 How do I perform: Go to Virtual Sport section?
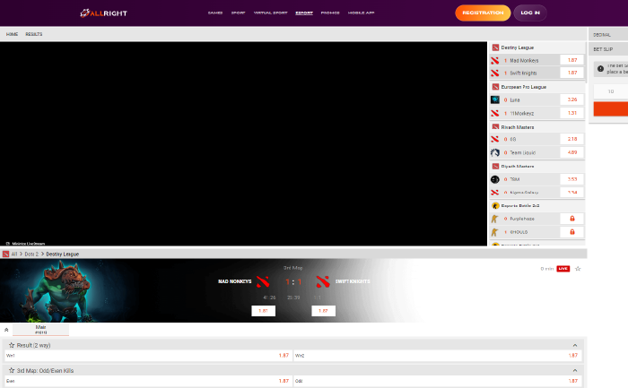coord(270,13)
